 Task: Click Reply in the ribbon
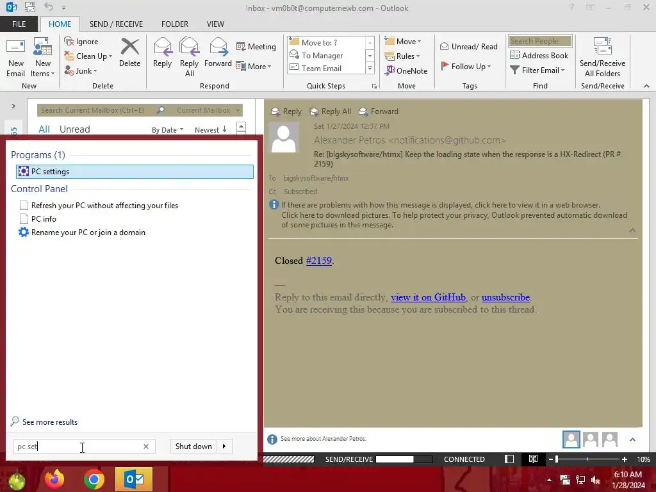162,53
